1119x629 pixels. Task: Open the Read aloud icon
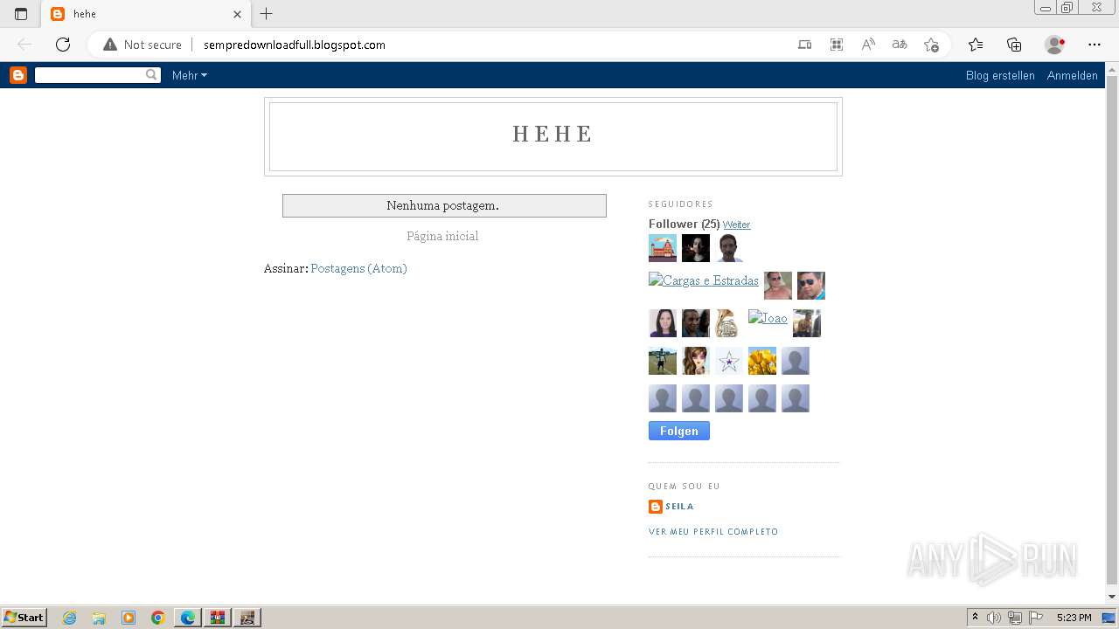(x=868, y=45)
